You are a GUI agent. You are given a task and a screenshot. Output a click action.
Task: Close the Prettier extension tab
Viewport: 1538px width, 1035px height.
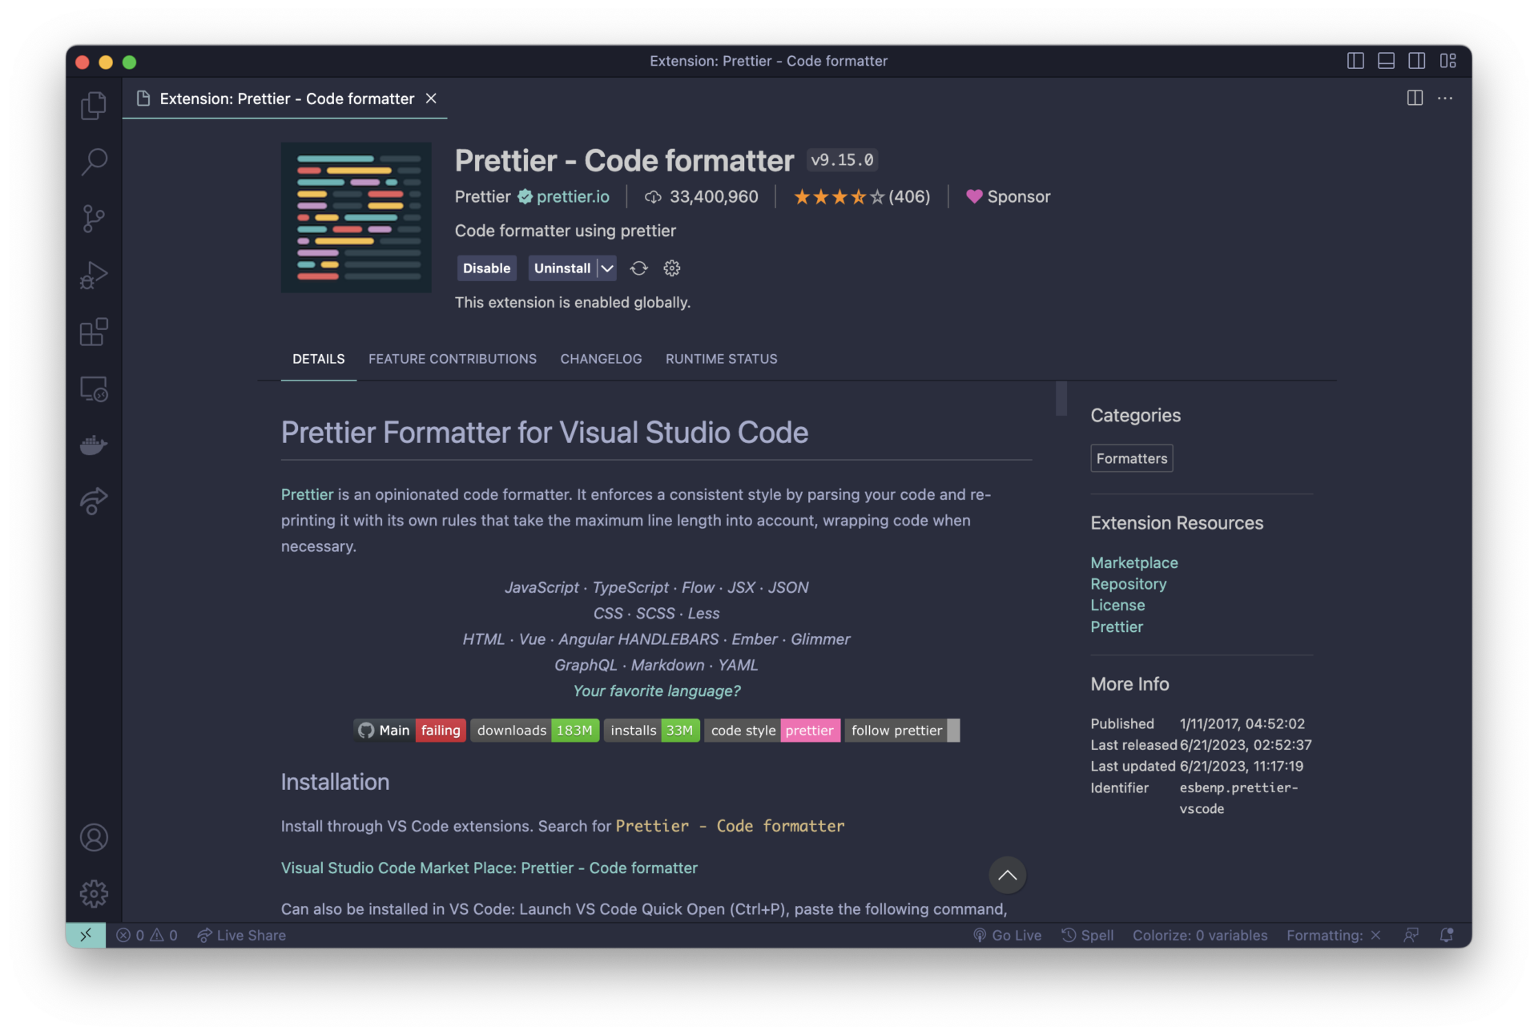point(431,98)
